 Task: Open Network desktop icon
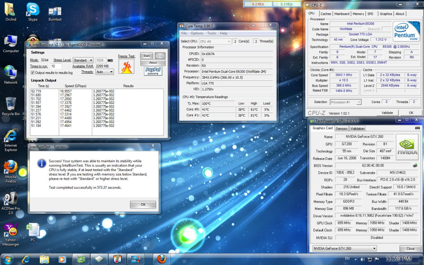tap(11, 75)
